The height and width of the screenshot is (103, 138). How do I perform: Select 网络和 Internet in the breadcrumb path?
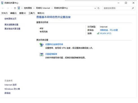[43, 8]
